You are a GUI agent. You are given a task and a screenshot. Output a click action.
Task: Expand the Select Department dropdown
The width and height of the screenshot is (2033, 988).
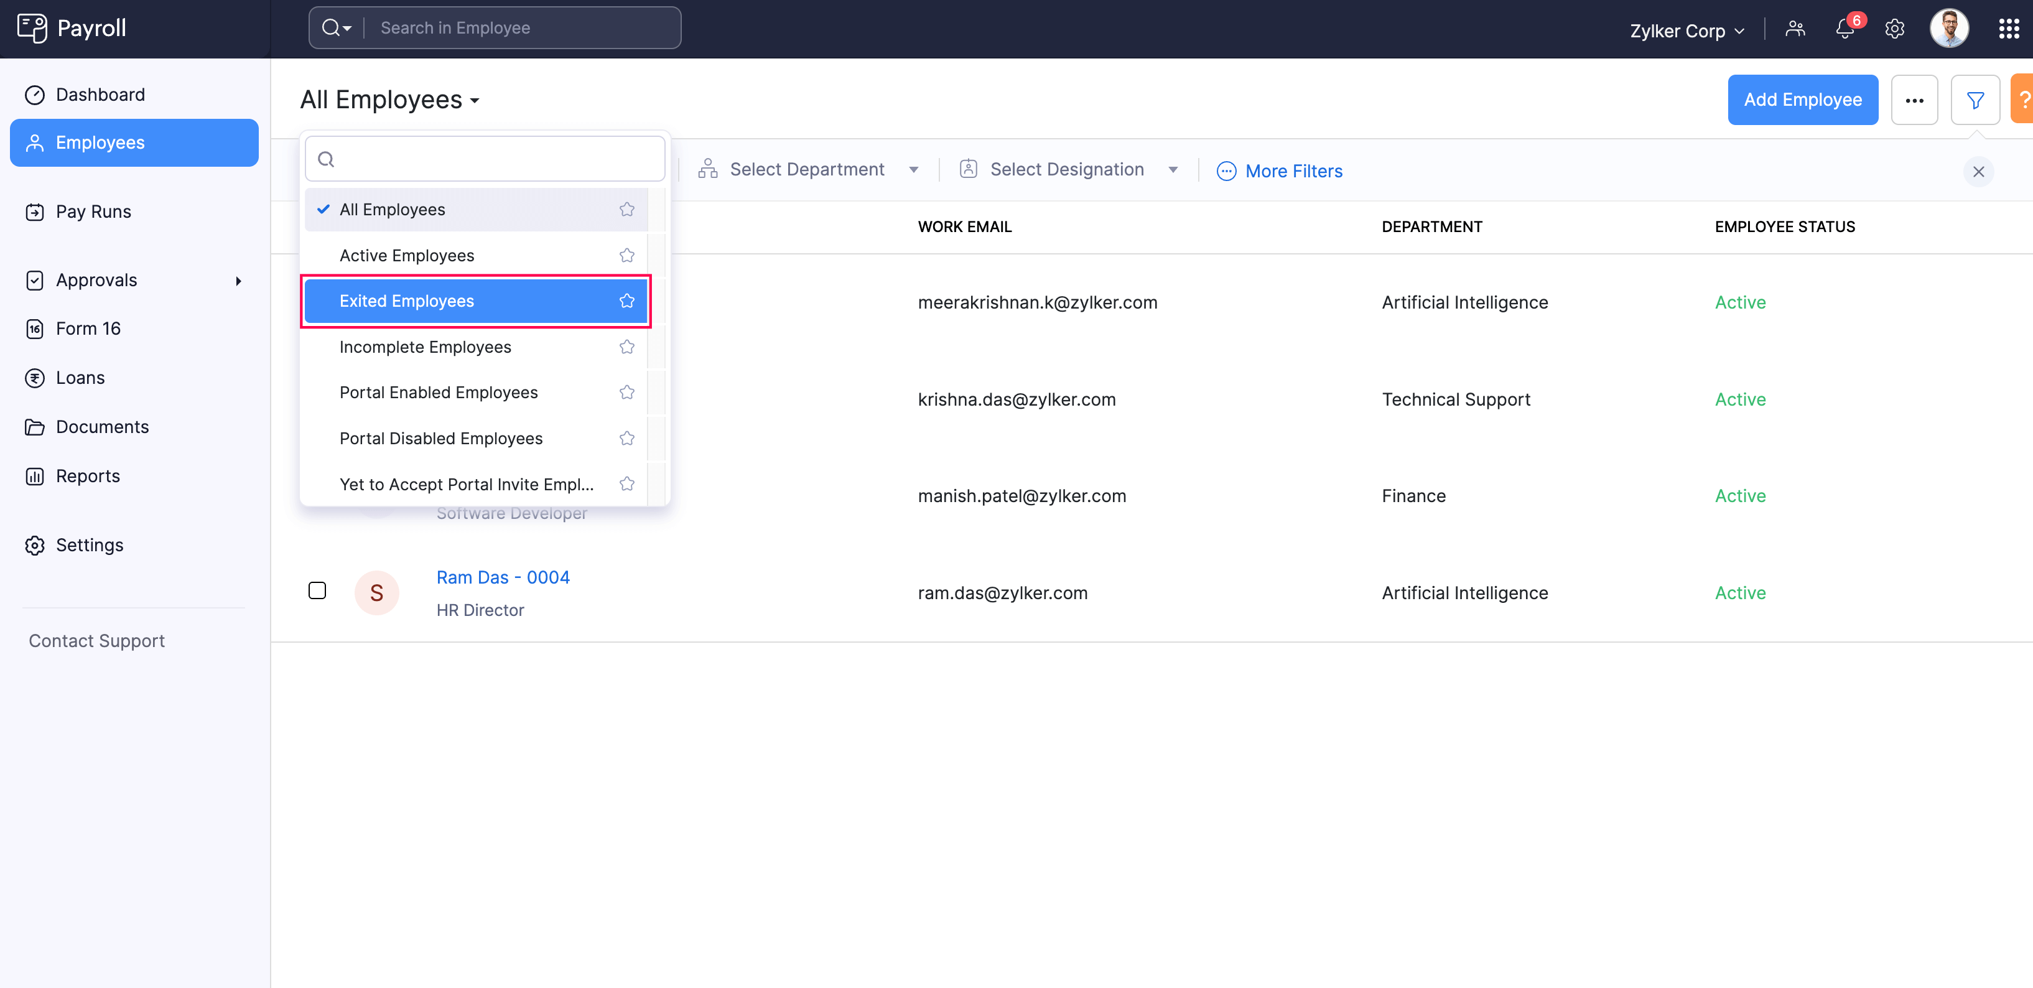tap(808, 170)
